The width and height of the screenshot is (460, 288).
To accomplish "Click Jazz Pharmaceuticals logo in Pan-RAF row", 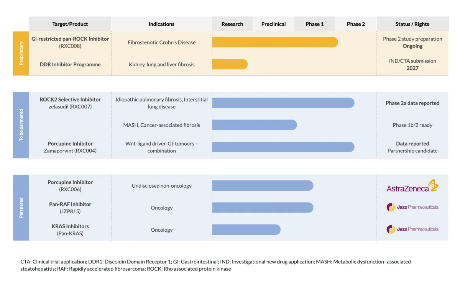I will click(x=412, y=207).
